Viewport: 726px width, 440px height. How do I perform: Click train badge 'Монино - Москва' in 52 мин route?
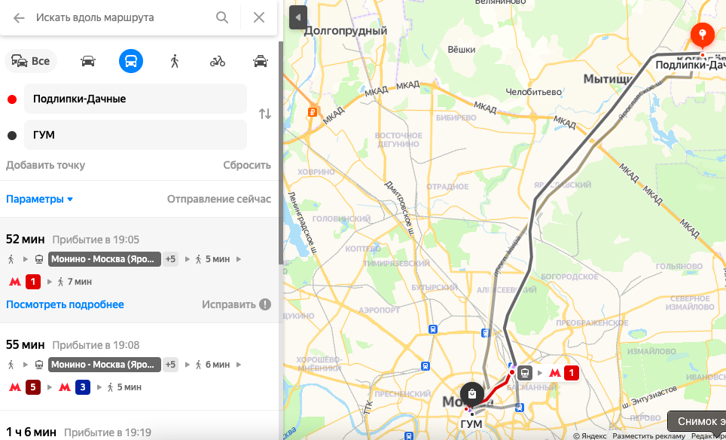click(105, 259)
